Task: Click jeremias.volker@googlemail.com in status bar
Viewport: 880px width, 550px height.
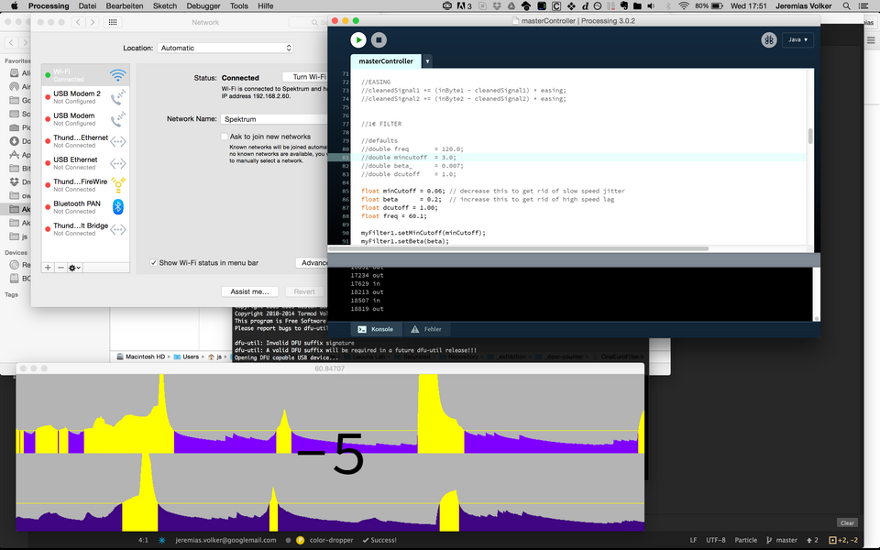Action: (225, 540)
